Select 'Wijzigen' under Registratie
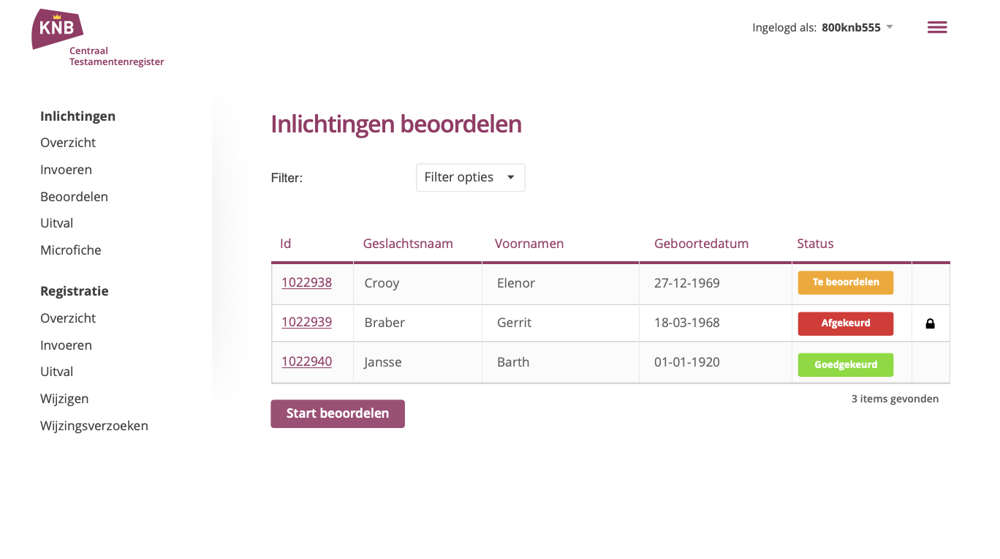Screen dimensions: 1000x559 coord(64,398)
